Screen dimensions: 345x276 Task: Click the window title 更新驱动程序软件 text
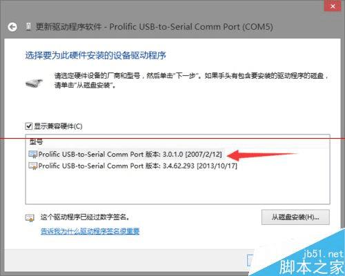click(x=68, y=27)
